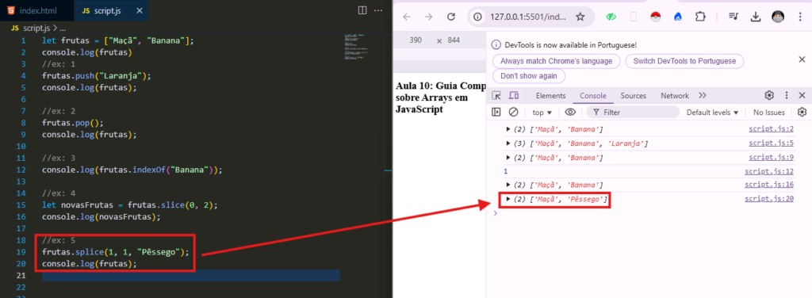Open the top context dropdown
Viewport: 812px width, 298px height.
pyautogui.click(x=542, y=113)
